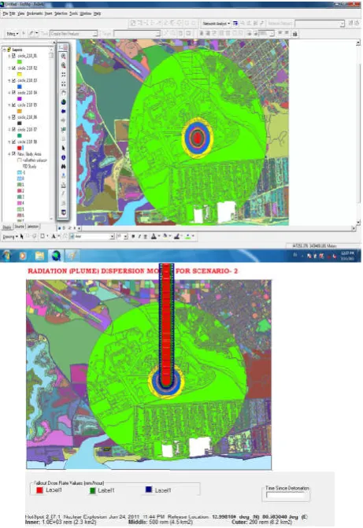Open the Find tool (binoculars icon)
Screen dimensions: 363x528
tap(63, 166)
